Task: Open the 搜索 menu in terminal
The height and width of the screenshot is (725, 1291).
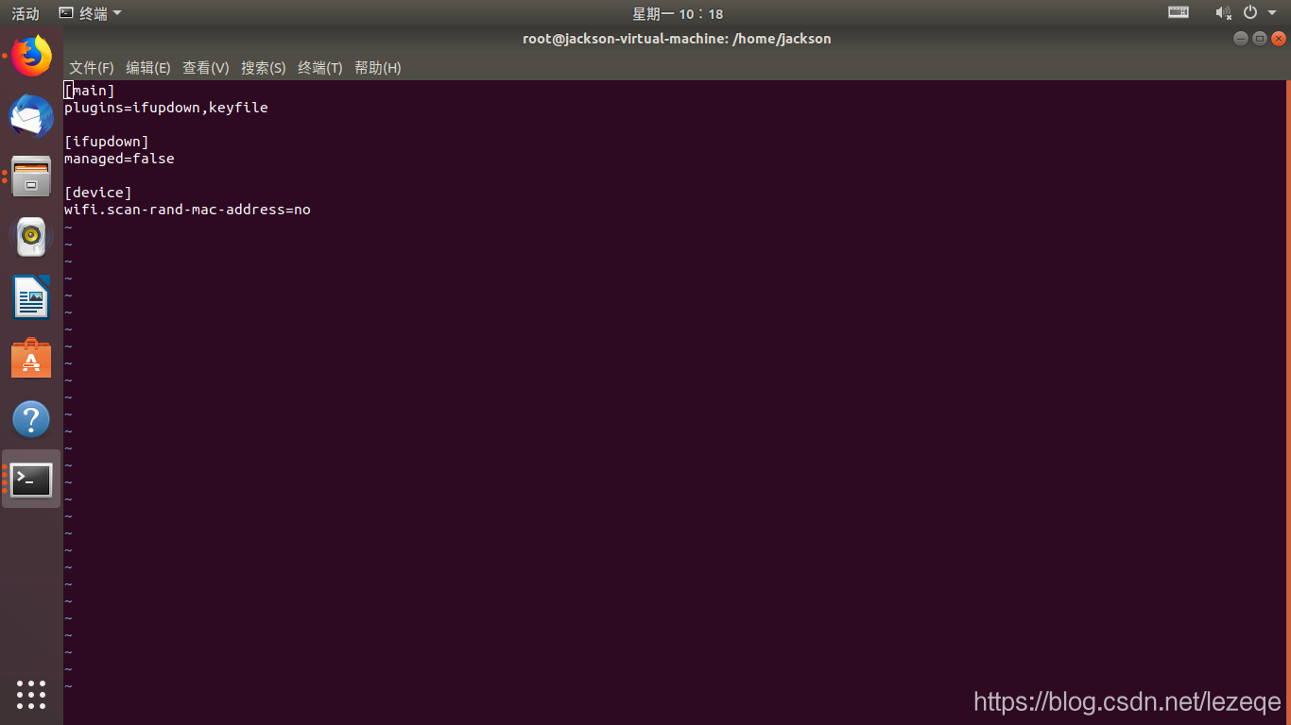Action: [x=264, y=67]
